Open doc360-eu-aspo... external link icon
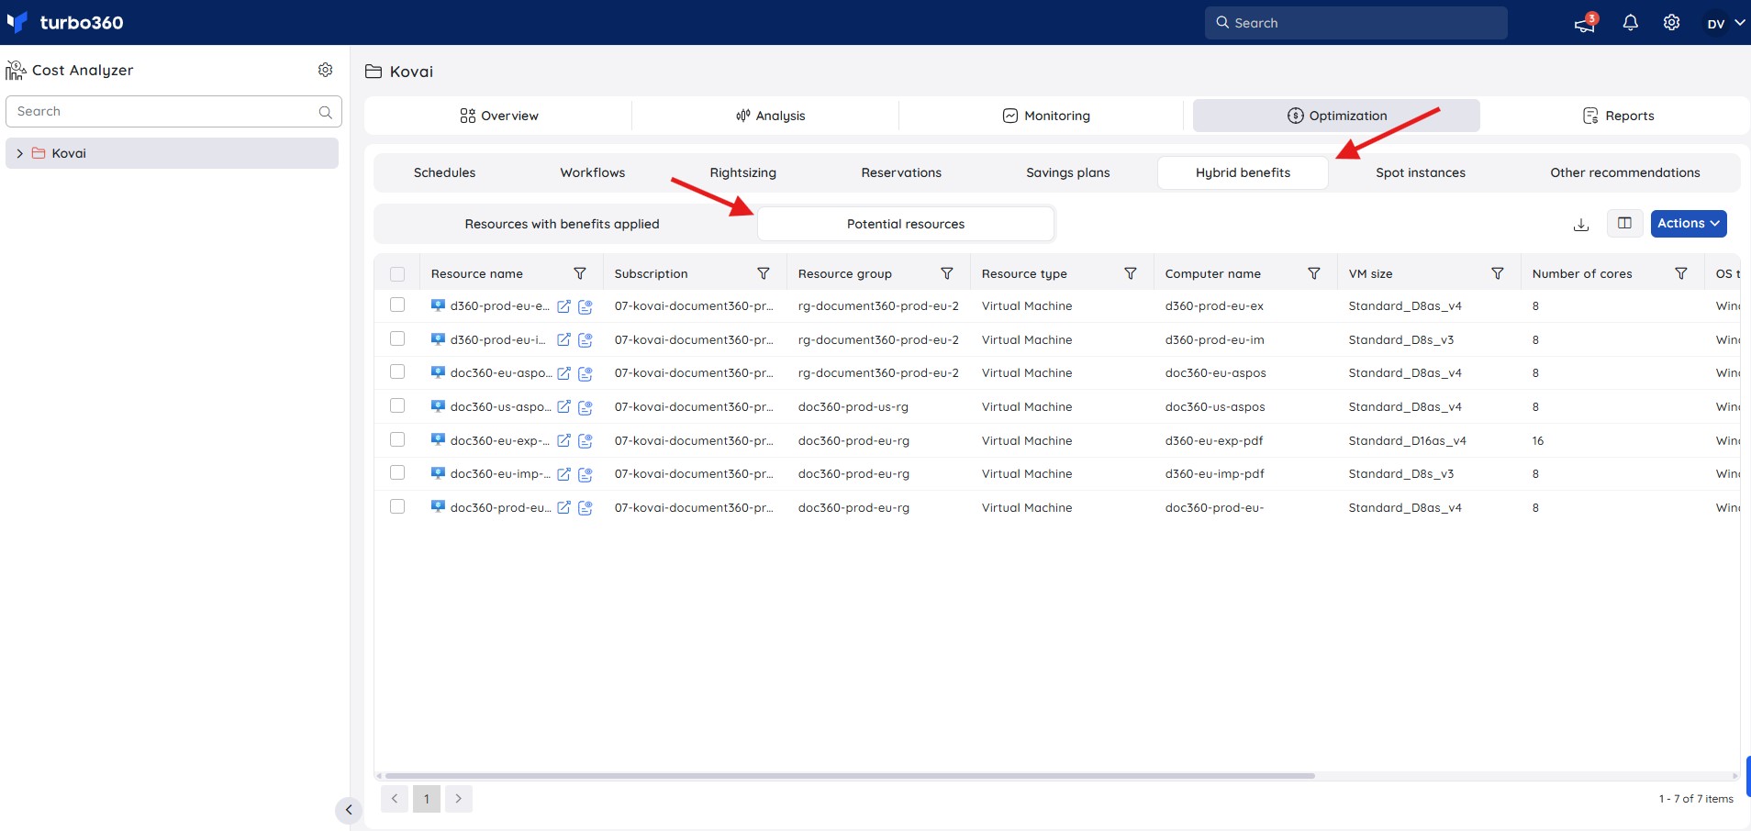Viewport: 1751px width, 831px height. pyautogui.click(x=563, y=373)
